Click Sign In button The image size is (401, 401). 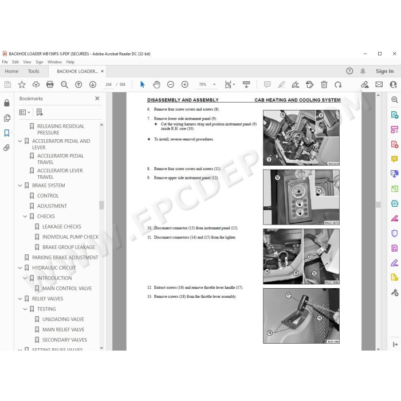(x=384, y=71)
